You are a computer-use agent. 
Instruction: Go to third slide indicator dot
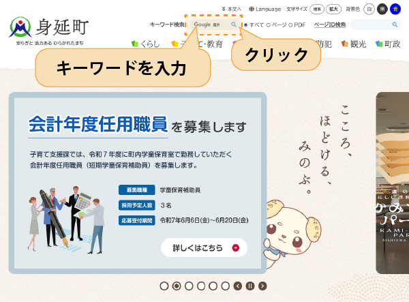click(x=189, y=286)
